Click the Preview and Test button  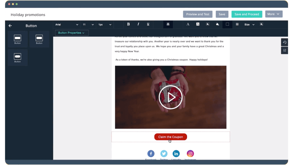click(198, 14)
